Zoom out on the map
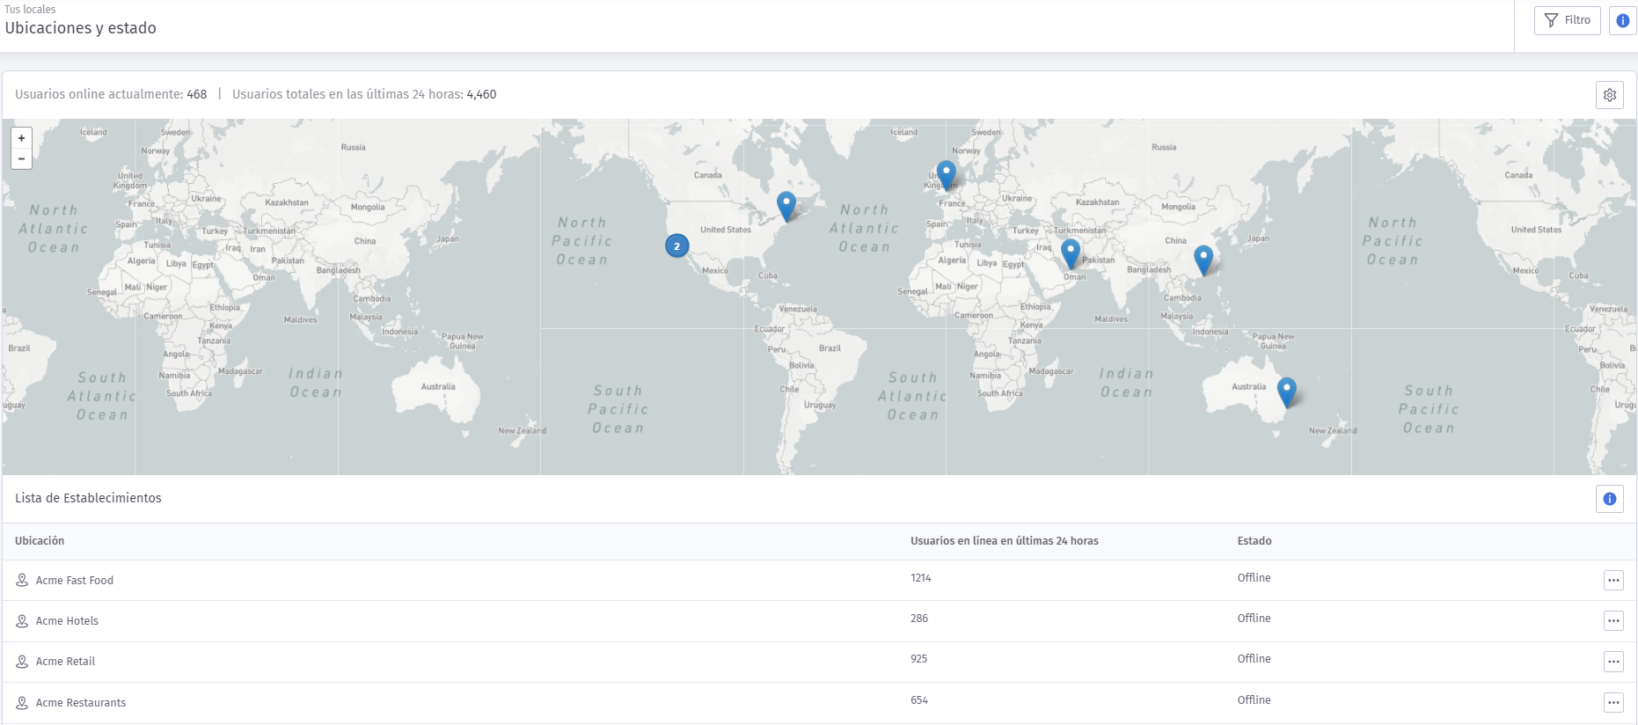The image size is (1638, 725). pyautogui.click(x=22, y=158)
